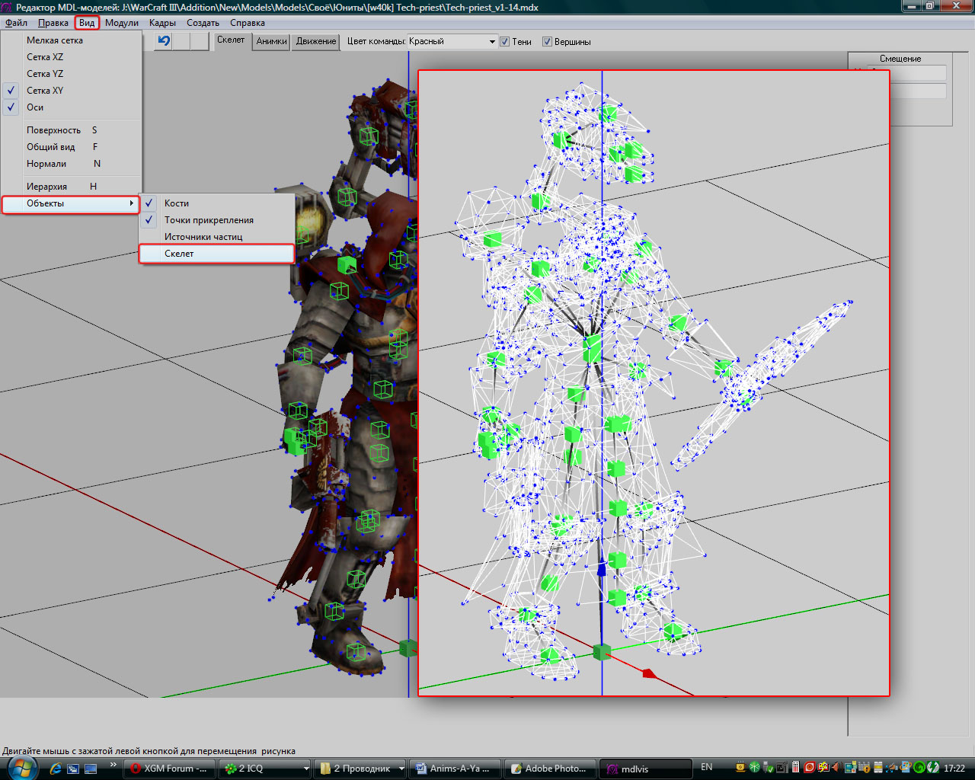The image size is (975, 780).
Task: Switch to the Анимки tab
Action: click(x=271, y=41)
